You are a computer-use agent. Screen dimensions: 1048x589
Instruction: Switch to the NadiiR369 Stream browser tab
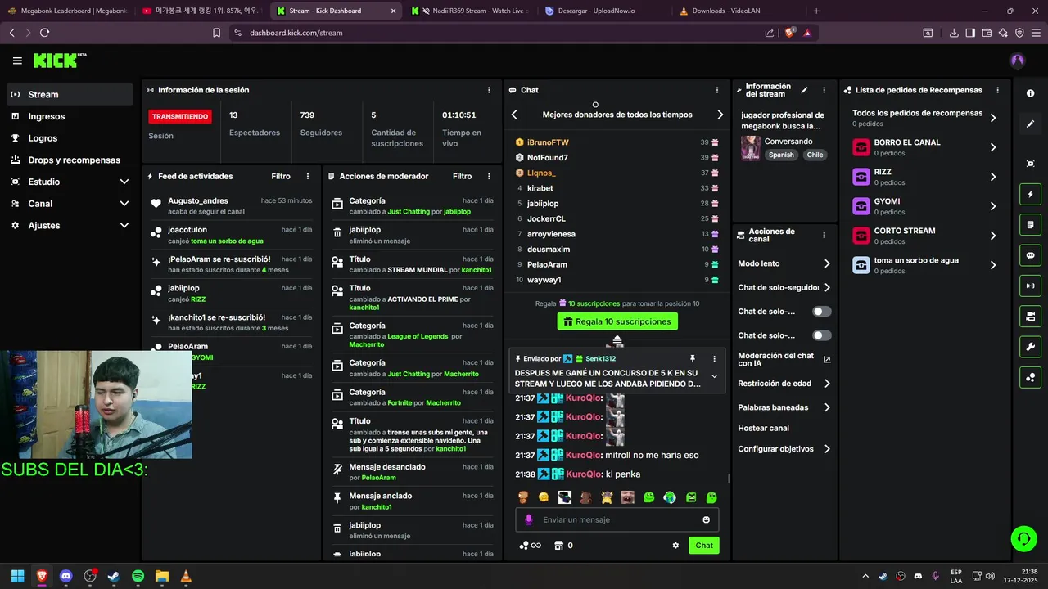[x=469, y=11]
